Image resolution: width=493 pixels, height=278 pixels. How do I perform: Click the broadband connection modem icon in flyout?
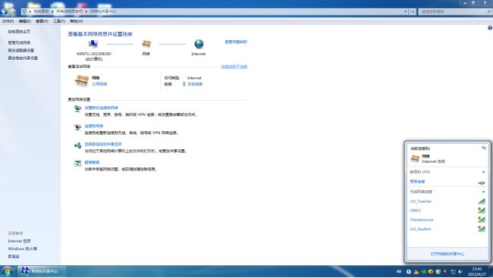482,183
